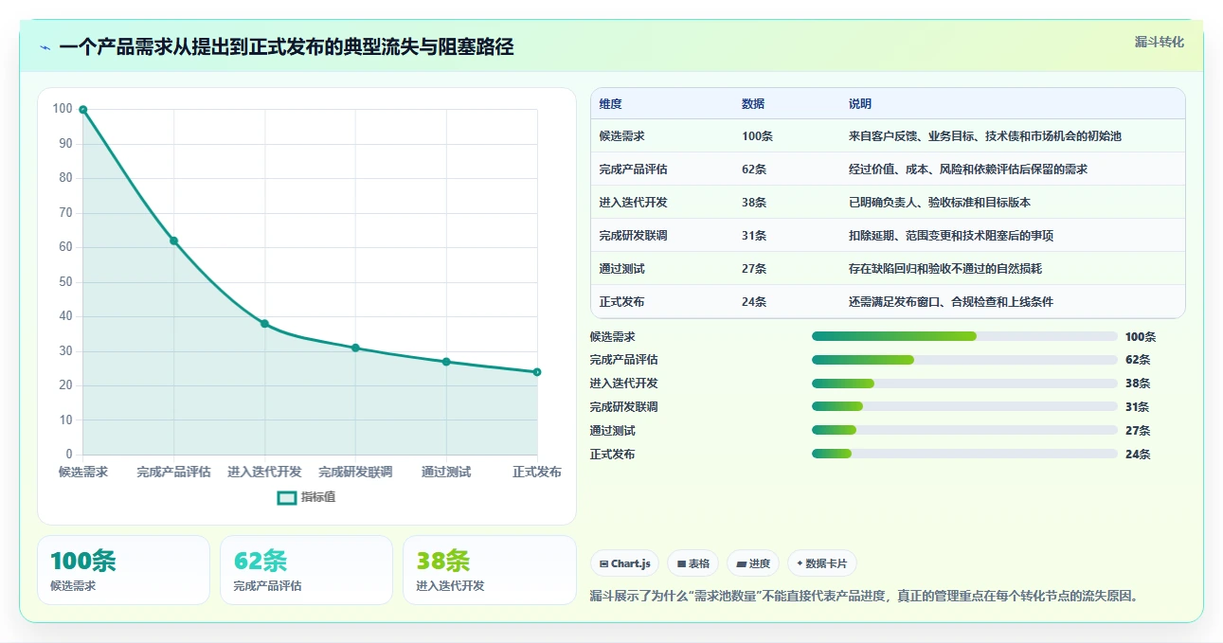The image size is (1223, 643).
Task: Click the lightning icon beside the title
Action: [x=45, y=47]
